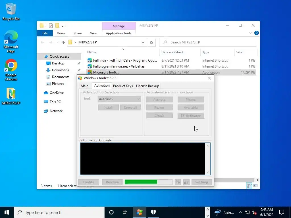
Task: Show hidden system tray icons
Action: [240, 212]
